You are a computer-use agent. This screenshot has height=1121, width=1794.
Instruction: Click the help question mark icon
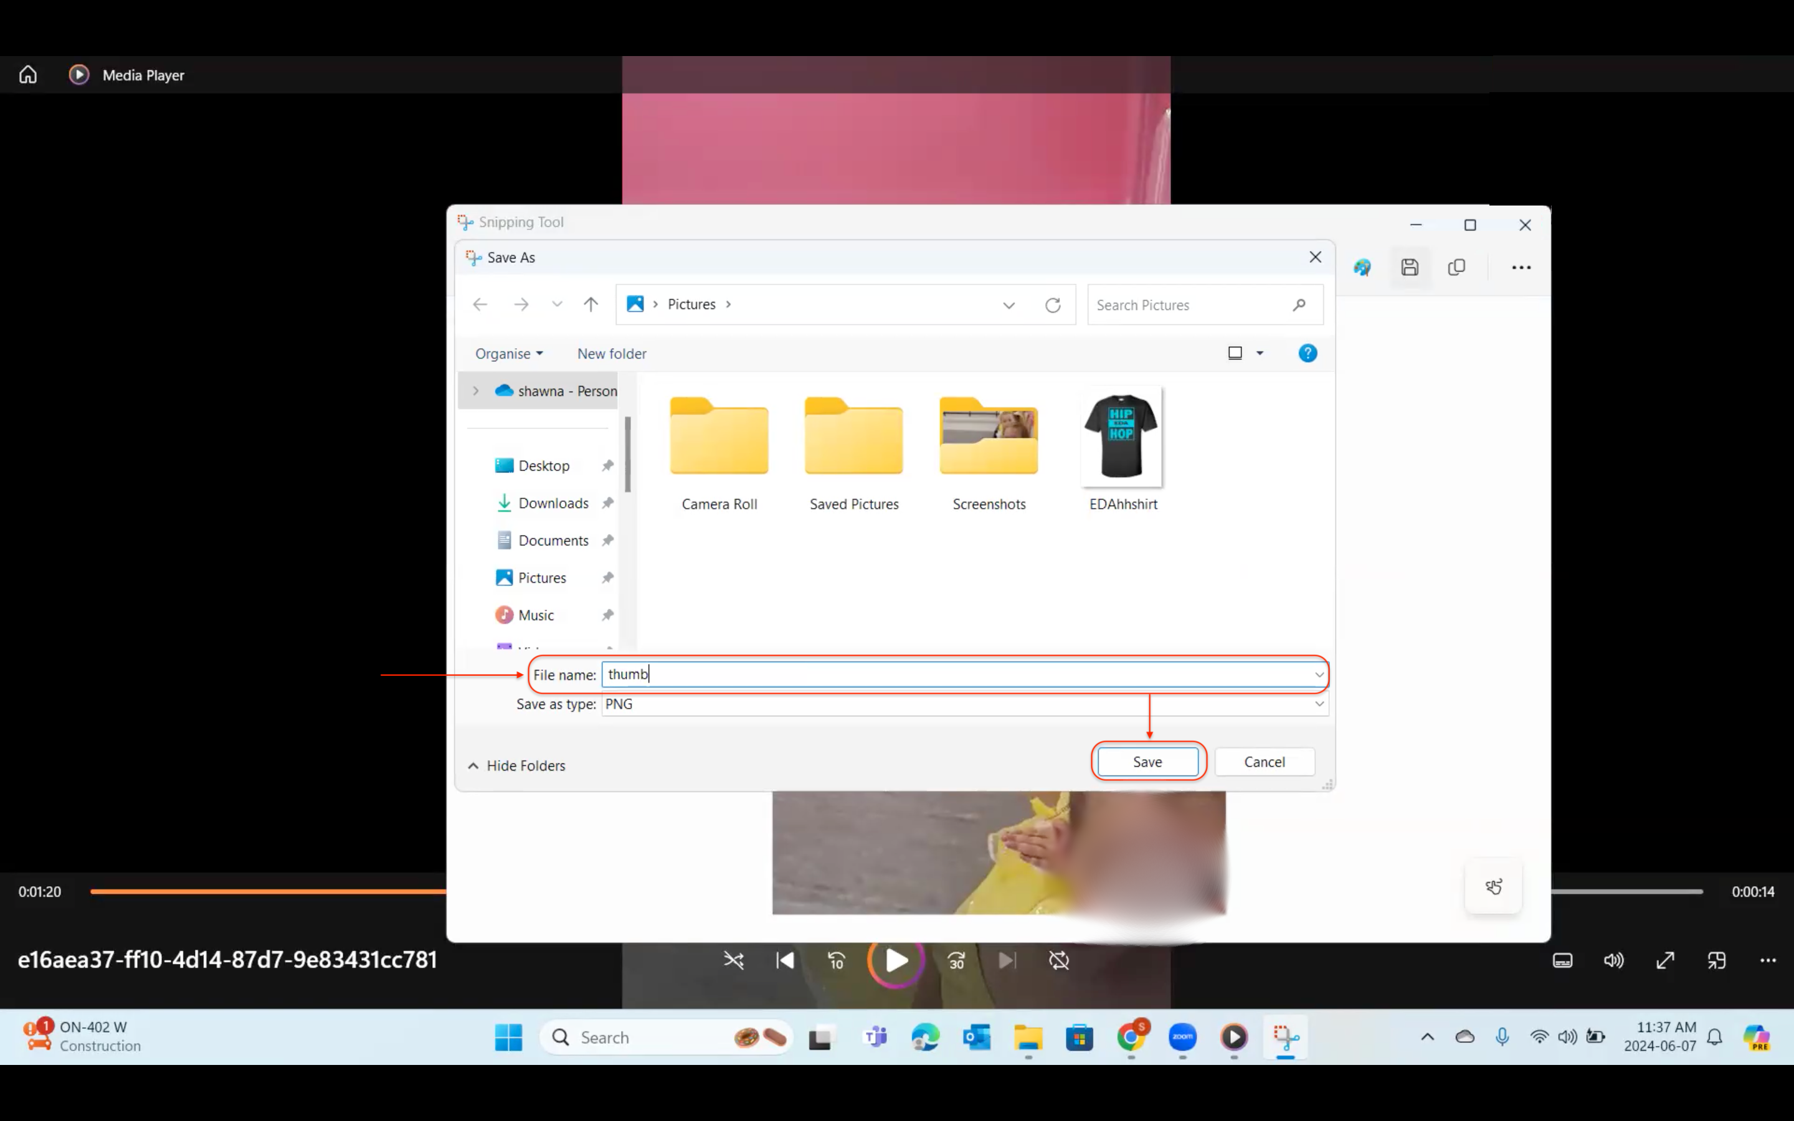(1307, 354)
